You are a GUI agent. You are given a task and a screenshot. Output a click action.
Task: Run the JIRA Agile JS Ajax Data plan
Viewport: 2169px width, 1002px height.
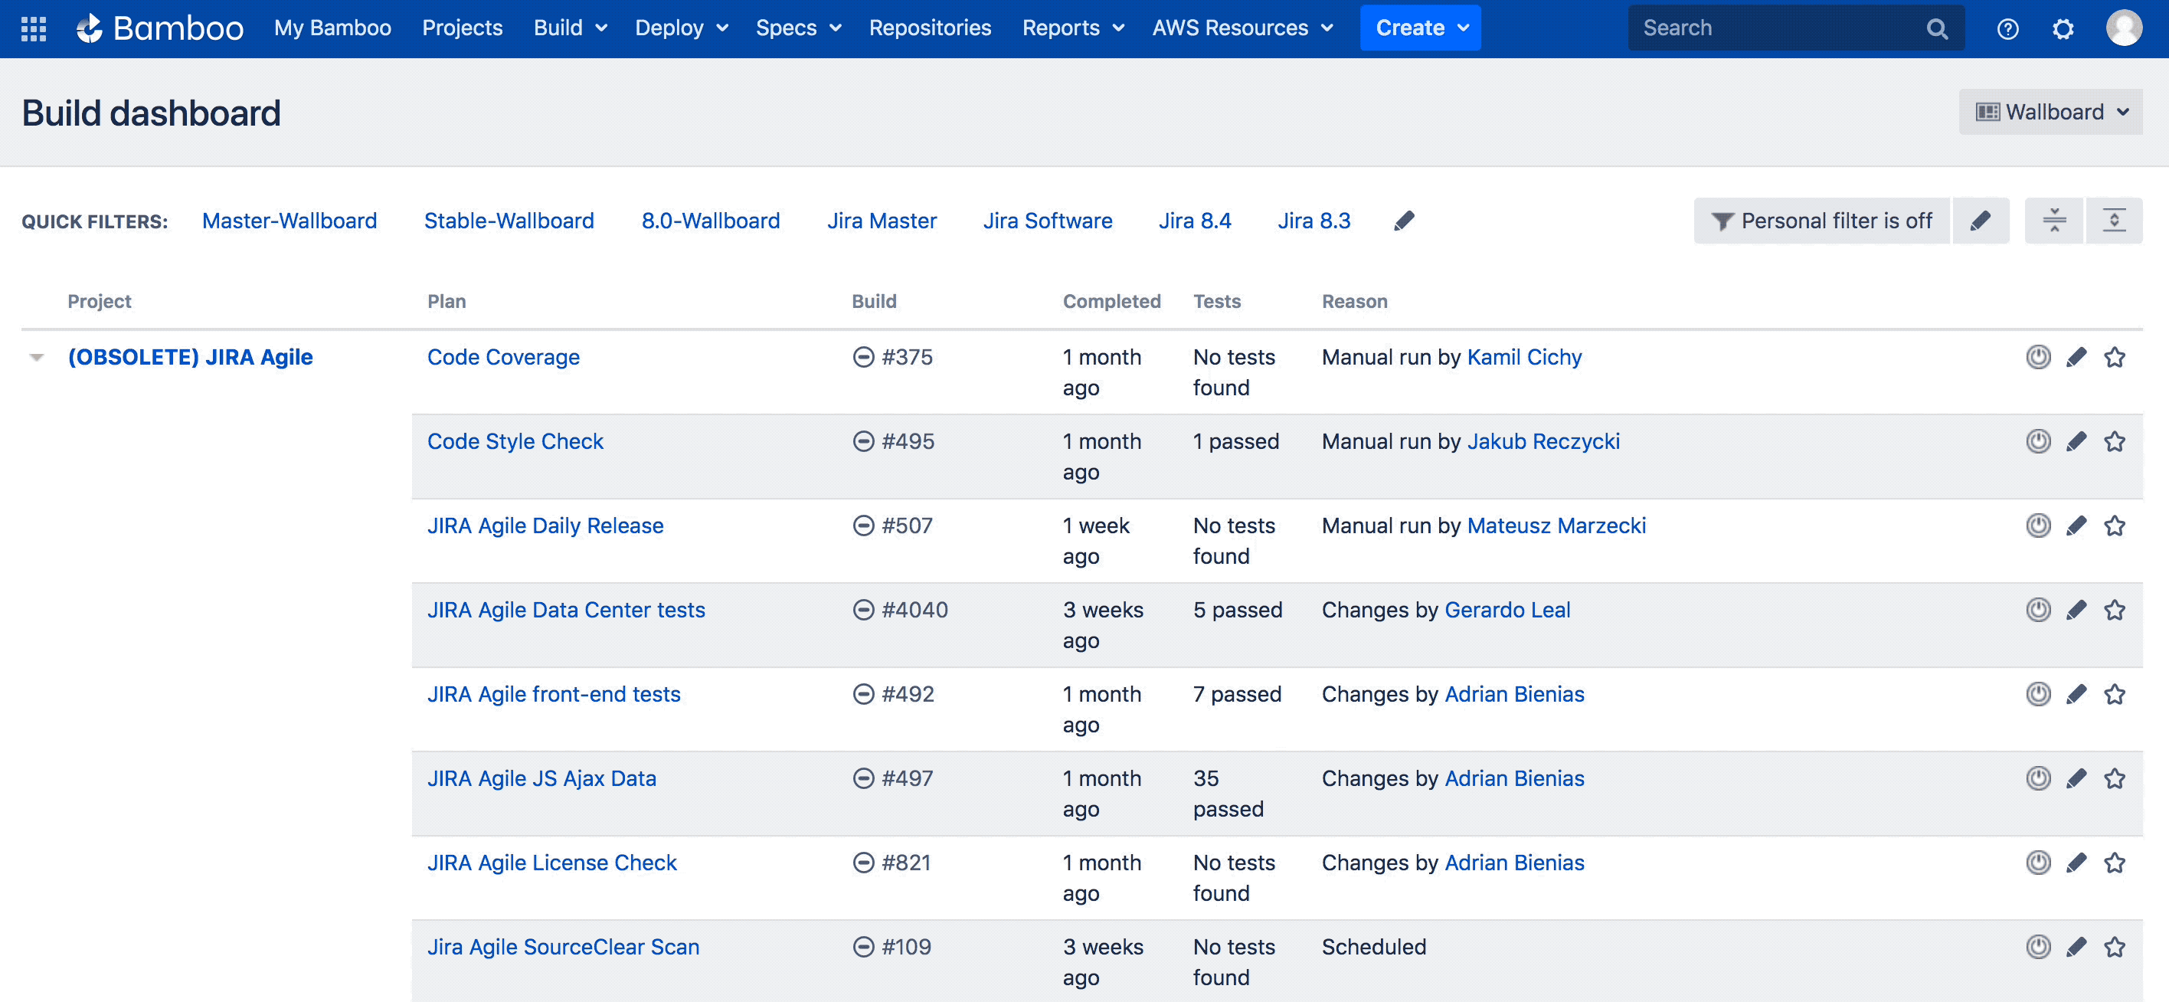click(2037, 778)
